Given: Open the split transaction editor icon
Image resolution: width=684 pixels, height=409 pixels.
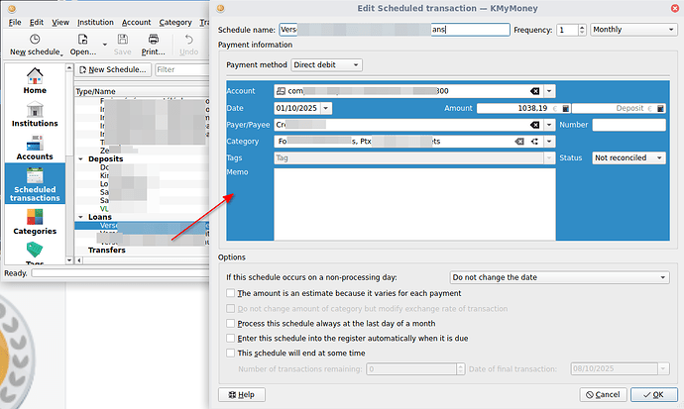Looking at the screenshot, I should click(534, 142).
